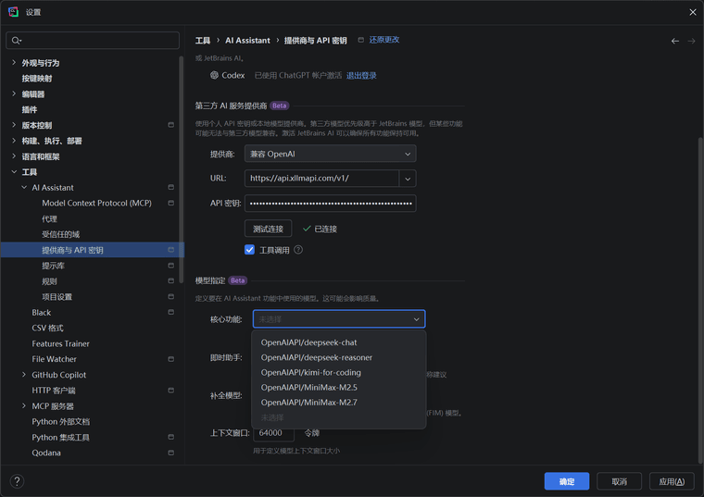Select OpenAIAPI/deepseek-chat from the list
Viewport: 704px width, 497px height.
(x=308, y=342)
